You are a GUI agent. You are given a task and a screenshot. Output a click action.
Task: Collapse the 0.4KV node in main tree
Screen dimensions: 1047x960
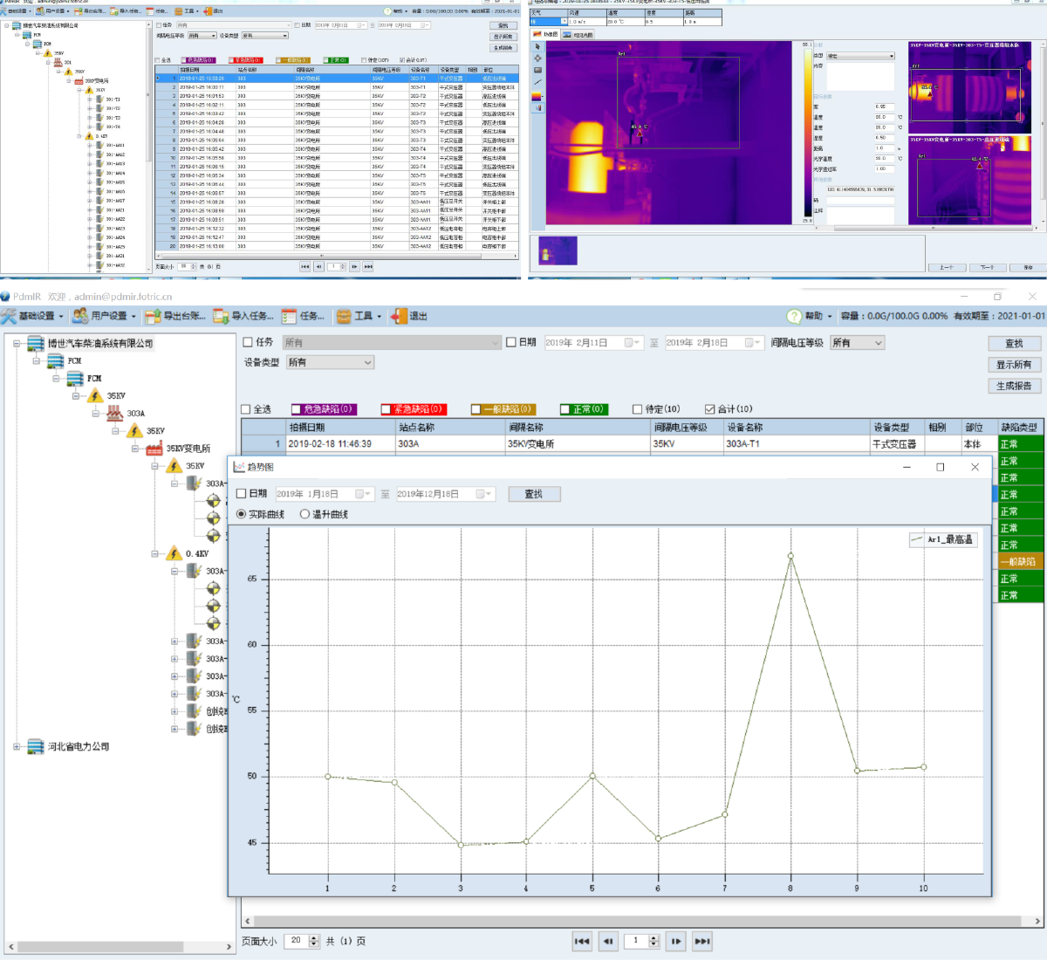(154, 553)
